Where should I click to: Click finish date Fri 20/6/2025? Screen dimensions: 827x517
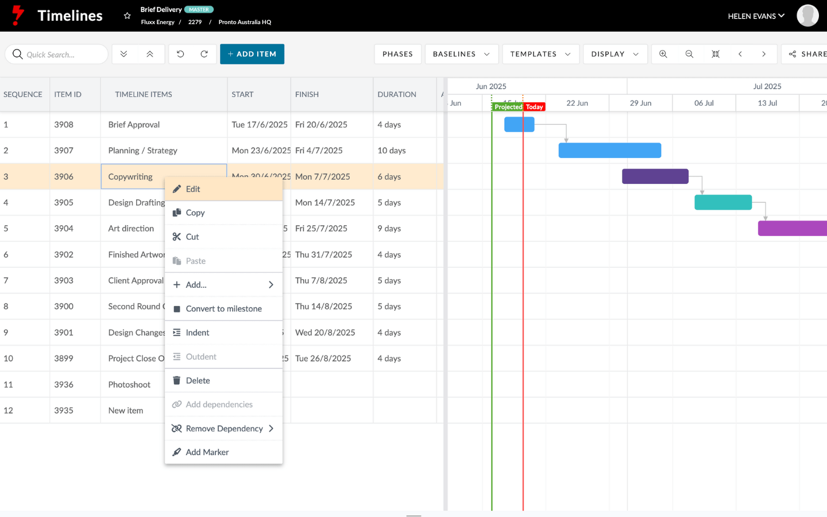(321, 125)
